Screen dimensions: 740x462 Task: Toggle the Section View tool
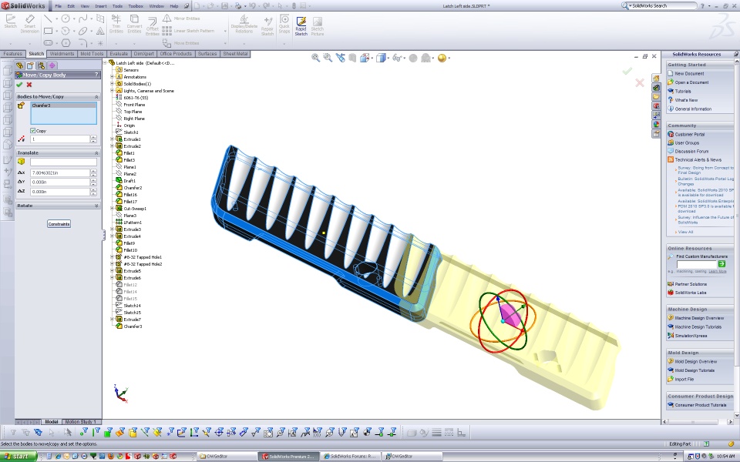coord(352,58)
